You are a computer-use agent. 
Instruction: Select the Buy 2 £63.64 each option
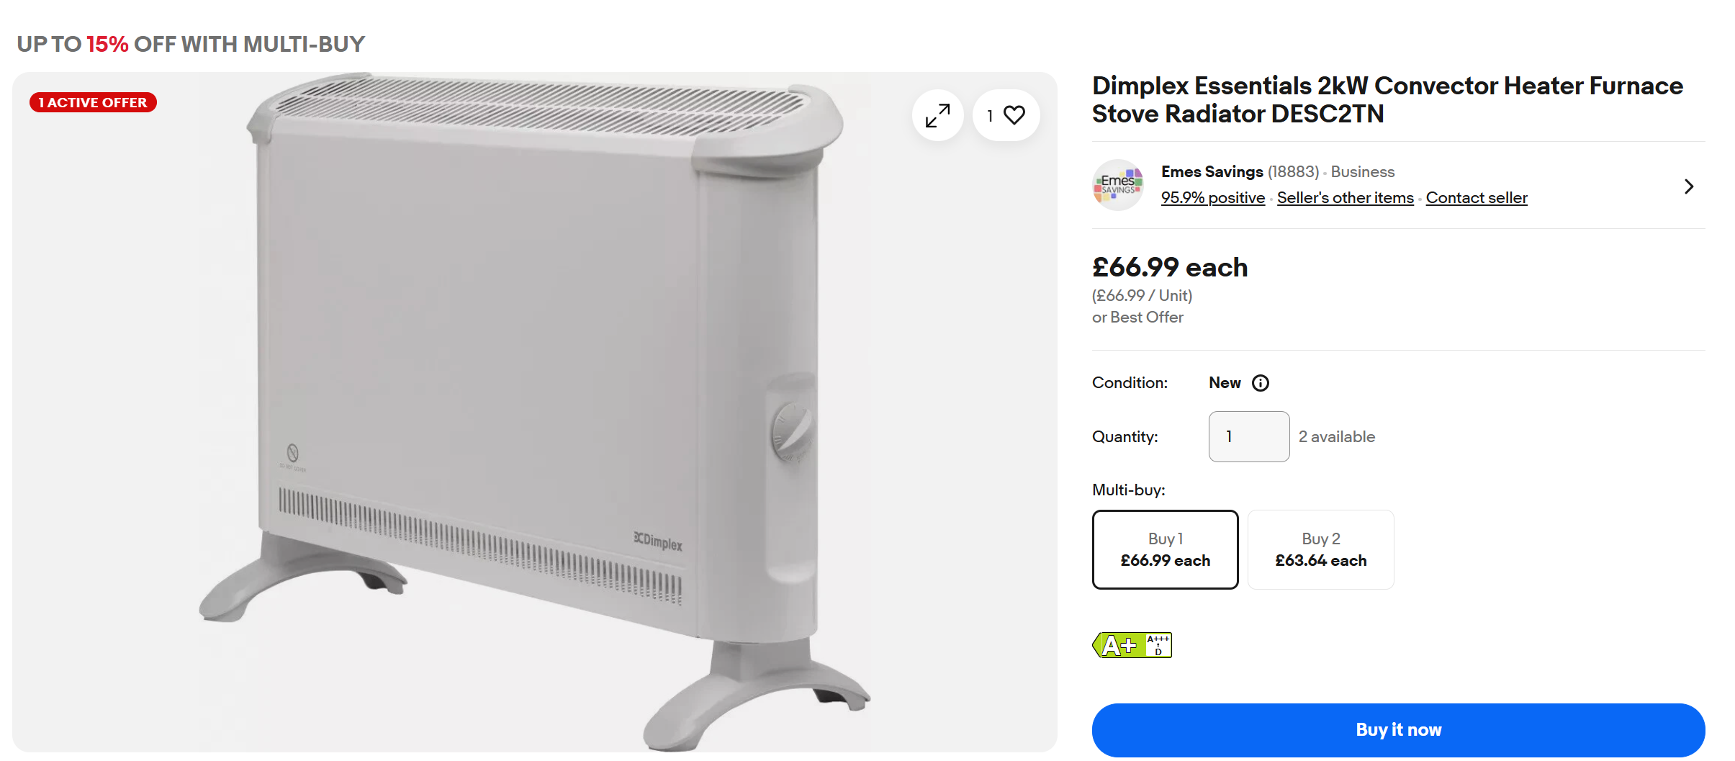[1321, 549]
